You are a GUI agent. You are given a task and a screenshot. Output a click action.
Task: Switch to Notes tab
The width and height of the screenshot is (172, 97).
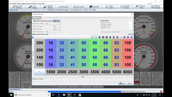coord(94,10)
